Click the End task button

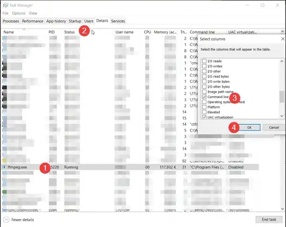(x=269, y=220)
